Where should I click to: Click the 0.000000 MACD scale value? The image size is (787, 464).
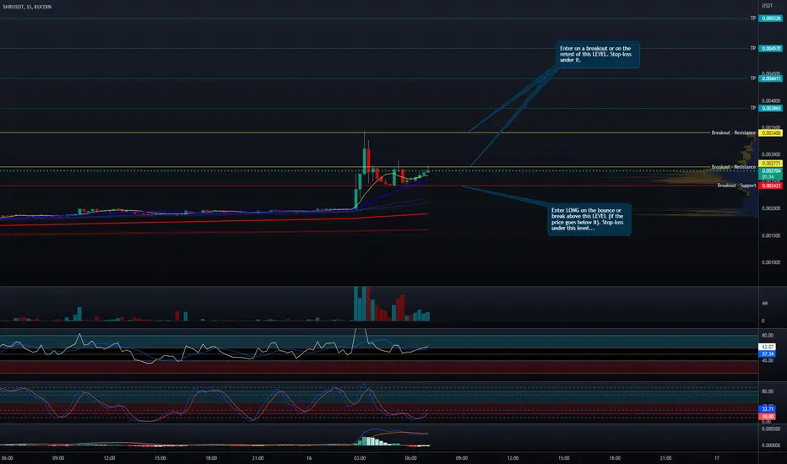pos(770,445)
